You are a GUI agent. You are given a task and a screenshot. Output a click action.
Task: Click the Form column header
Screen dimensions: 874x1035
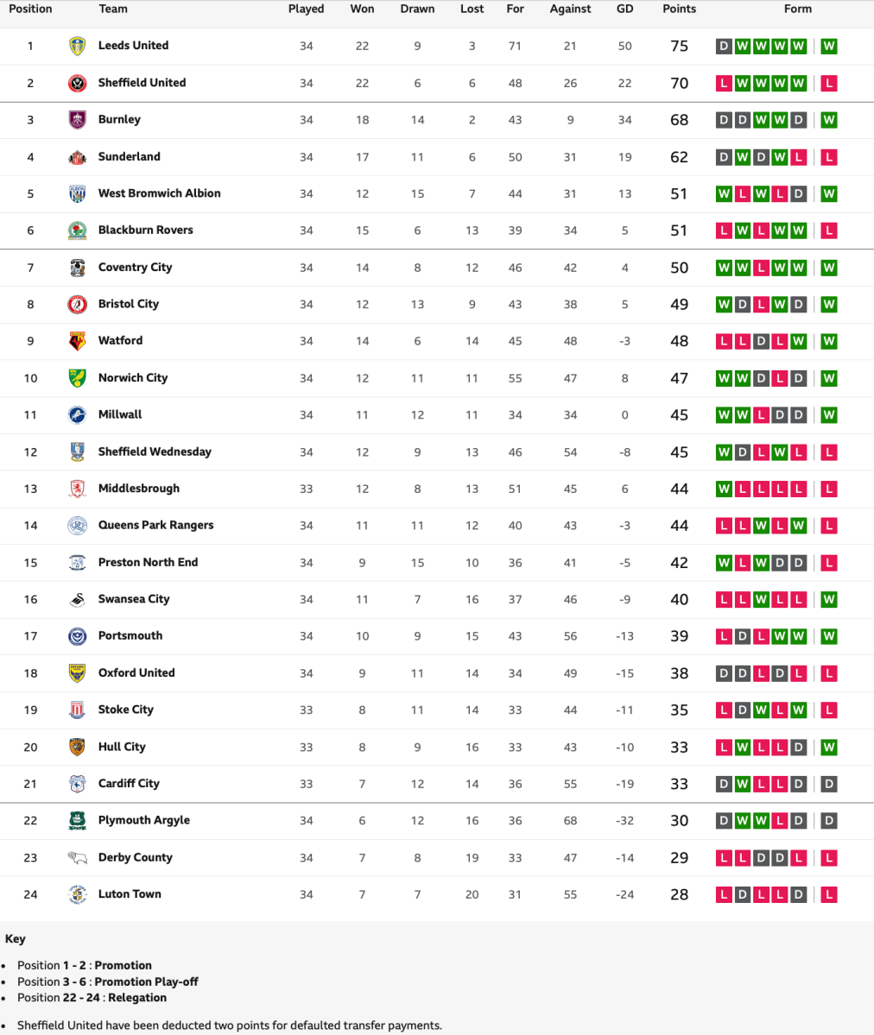coord(797,9)
